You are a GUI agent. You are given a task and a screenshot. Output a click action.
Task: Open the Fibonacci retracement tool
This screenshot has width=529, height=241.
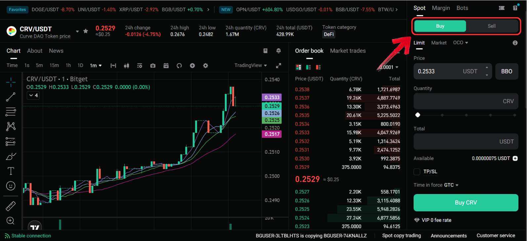[x=11, y=112]
